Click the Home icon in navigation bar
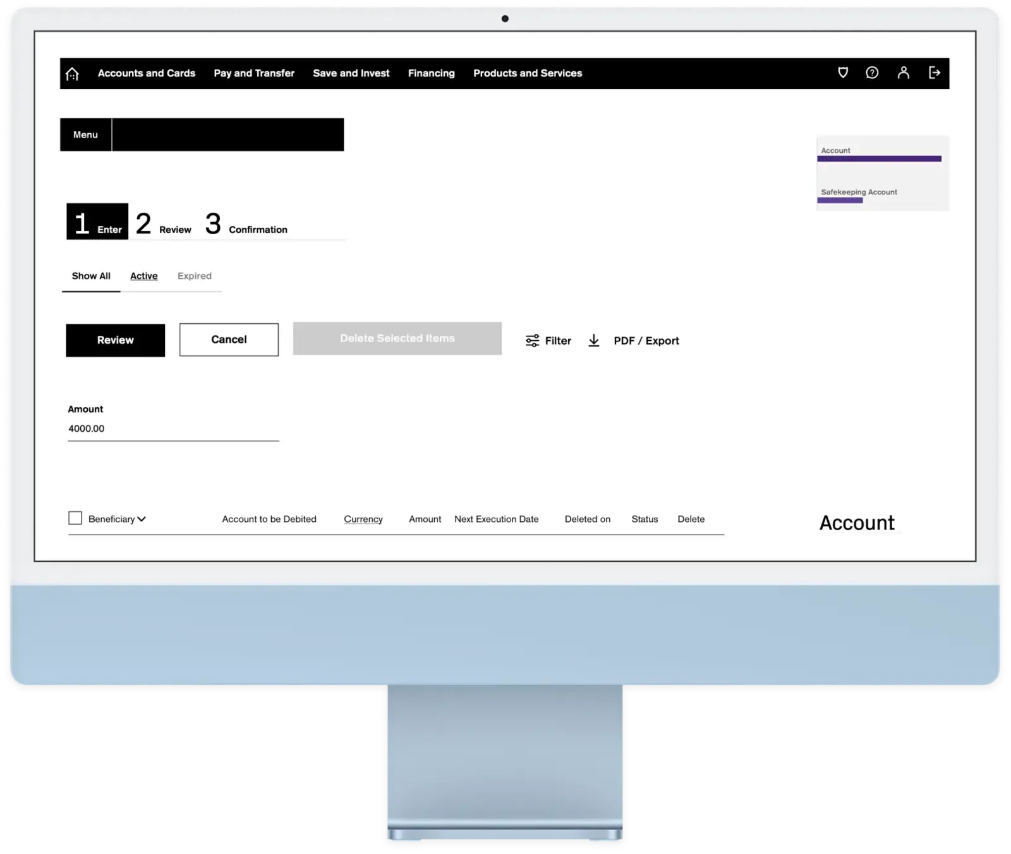The height and width of the screenshot is (854, 1011). 71,73
